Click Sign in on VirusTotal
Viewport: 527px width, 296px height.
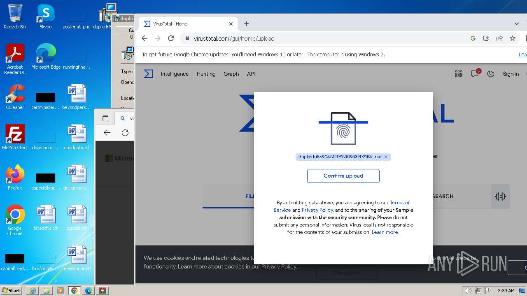(x=511, y=74)
